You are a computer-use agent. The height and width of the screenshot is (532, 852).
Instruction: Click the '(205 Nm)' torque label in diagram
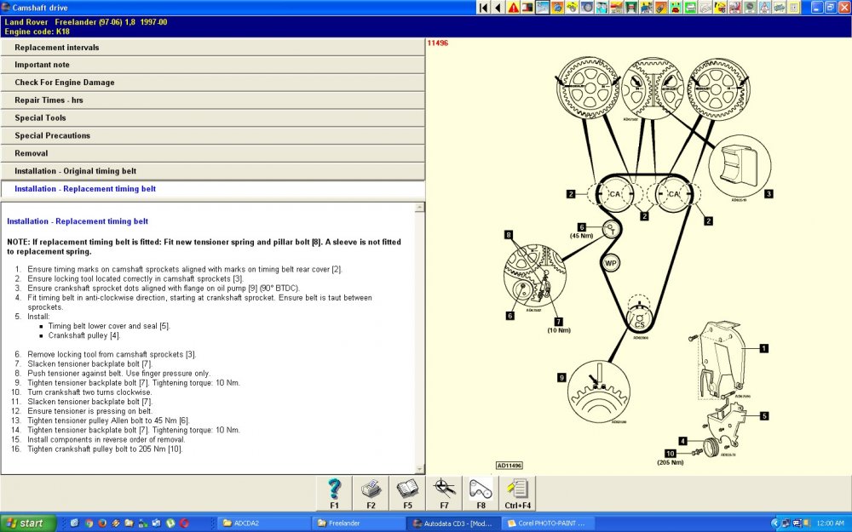[x=670, y=462]
